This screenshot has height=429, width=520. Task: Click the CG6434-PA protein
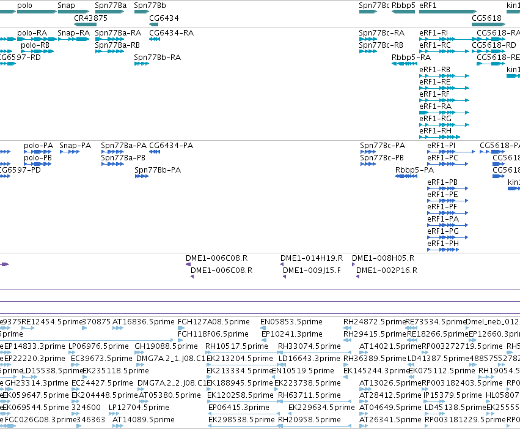tap(155, 152)
